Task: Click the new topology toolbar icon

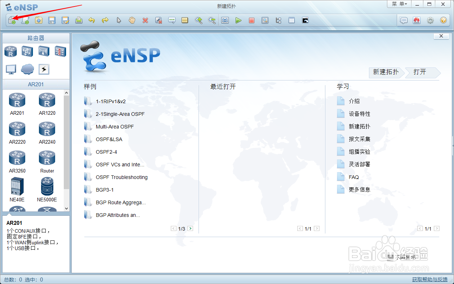Action: click(12, 20)
